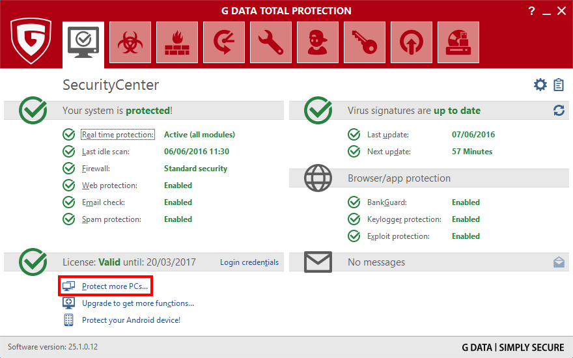Open the Firewall status menu

96,169
